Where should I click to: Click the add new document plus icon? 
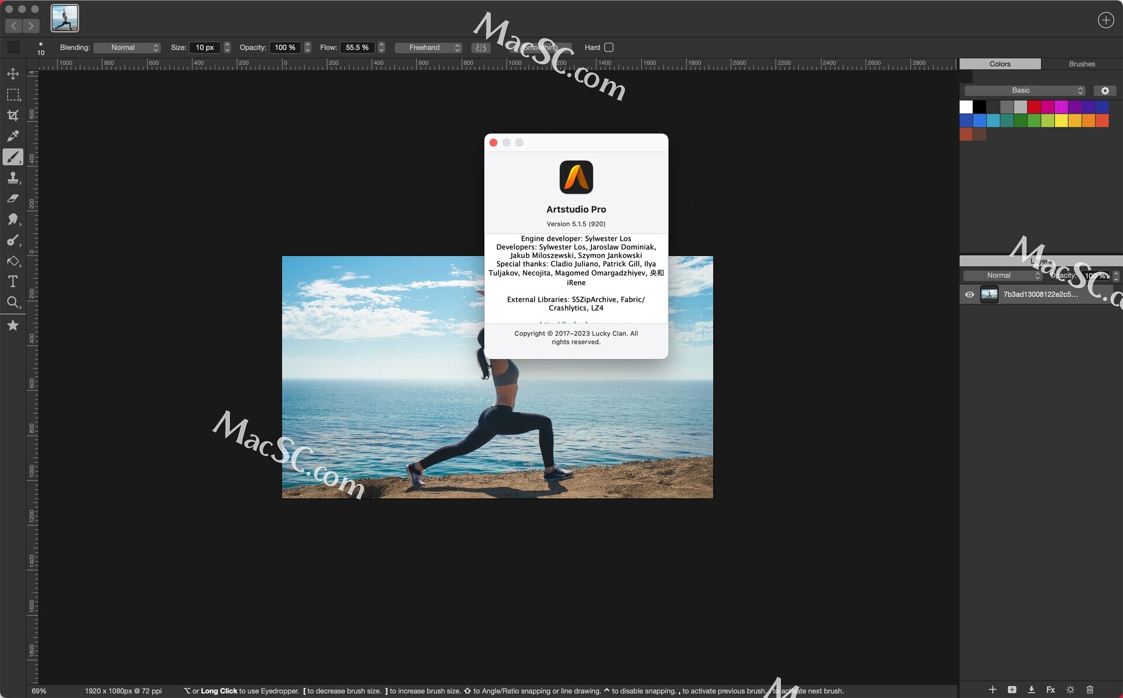pyautogui.click(x=1105, y=20)
